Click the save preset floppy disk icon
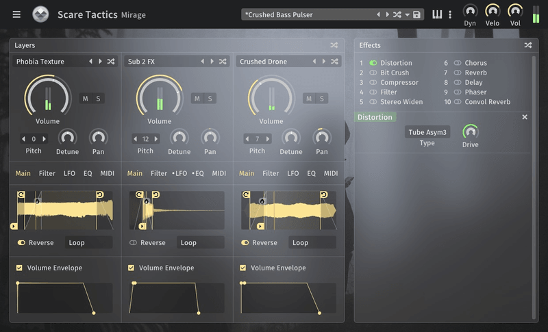 [416, 14]
